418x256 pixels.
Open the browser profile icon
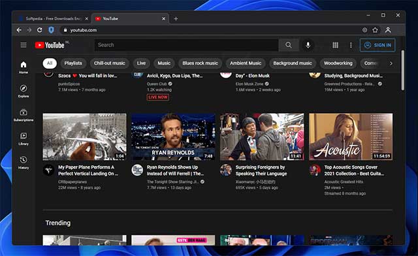click(388, 30)
